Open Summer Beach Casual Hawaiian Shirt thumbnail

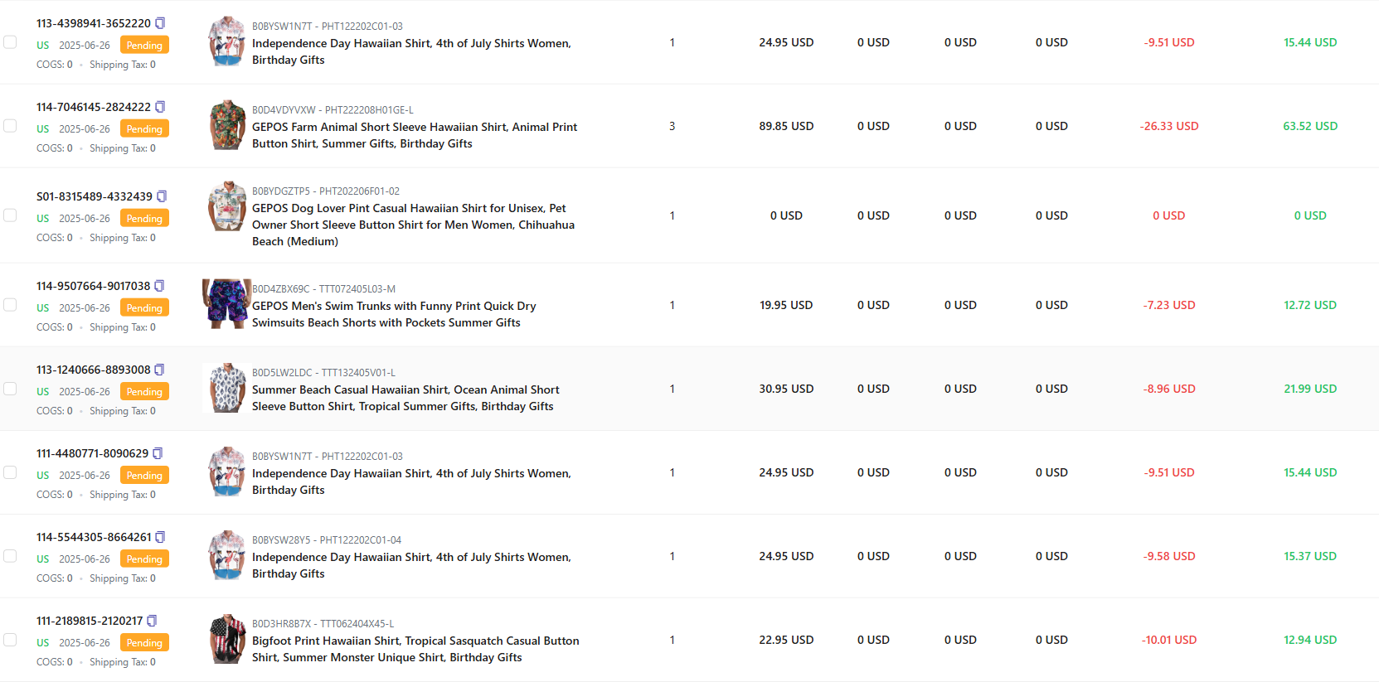click(226, 387)
